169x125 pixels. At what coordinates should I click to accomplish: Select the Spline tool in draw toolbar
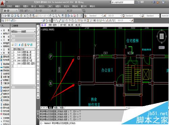coord(38,58)
